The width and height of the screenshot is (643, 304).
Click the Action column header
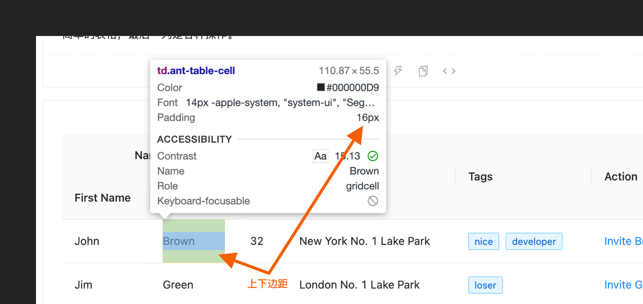tap(621, 177)
